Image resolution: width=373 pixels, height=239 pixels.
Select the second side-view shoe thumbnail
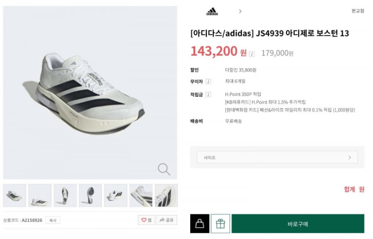click(x=40, y=195)
